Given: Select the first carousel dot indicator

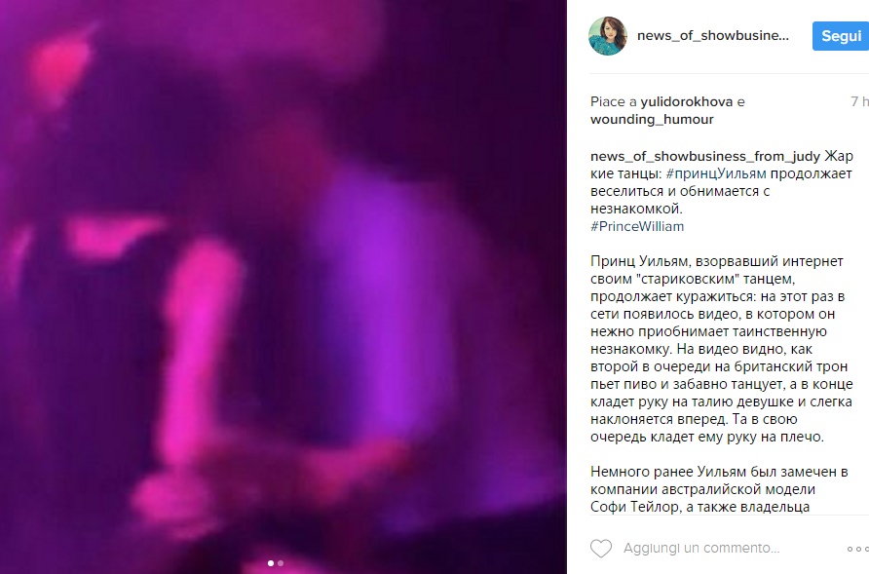Looking at the screenshot, I should pos(271,563).
